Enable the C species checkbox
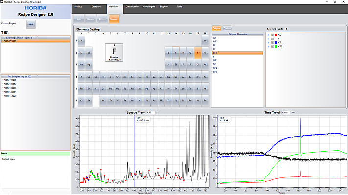The image size is (348, 195). 272,39
